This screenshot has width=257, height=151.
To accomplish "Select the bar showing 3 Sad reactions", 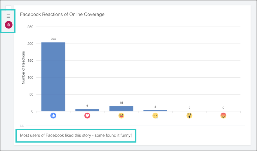I will tap(155, 111).
